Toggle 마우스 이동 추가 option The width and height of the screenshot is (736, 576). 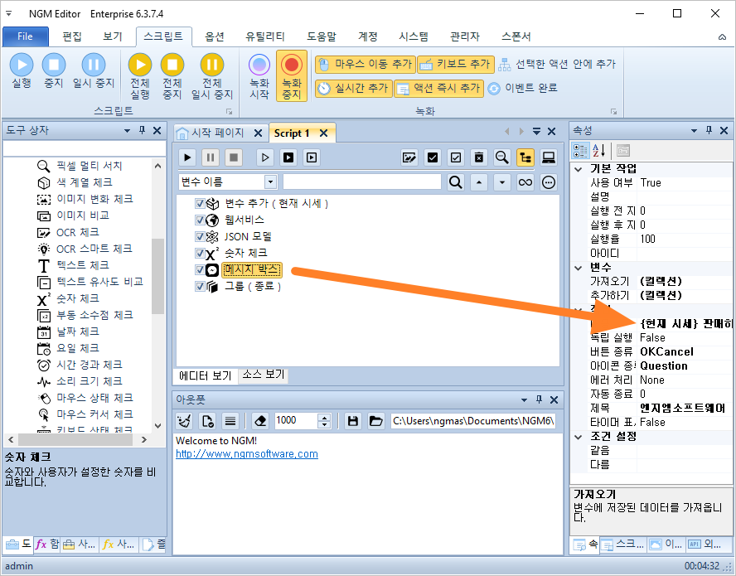click(366, 64)
